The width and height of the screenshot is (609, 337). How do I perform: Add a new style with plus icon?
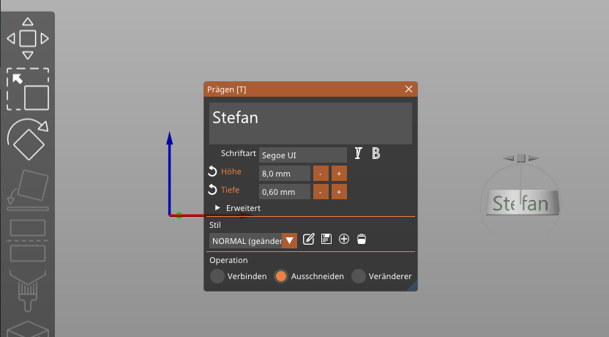(344, 239)
